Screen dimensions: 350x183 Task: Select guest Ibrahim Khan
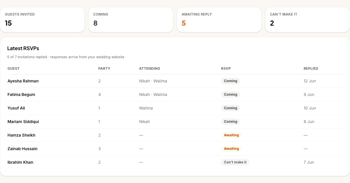click(20, 162)
